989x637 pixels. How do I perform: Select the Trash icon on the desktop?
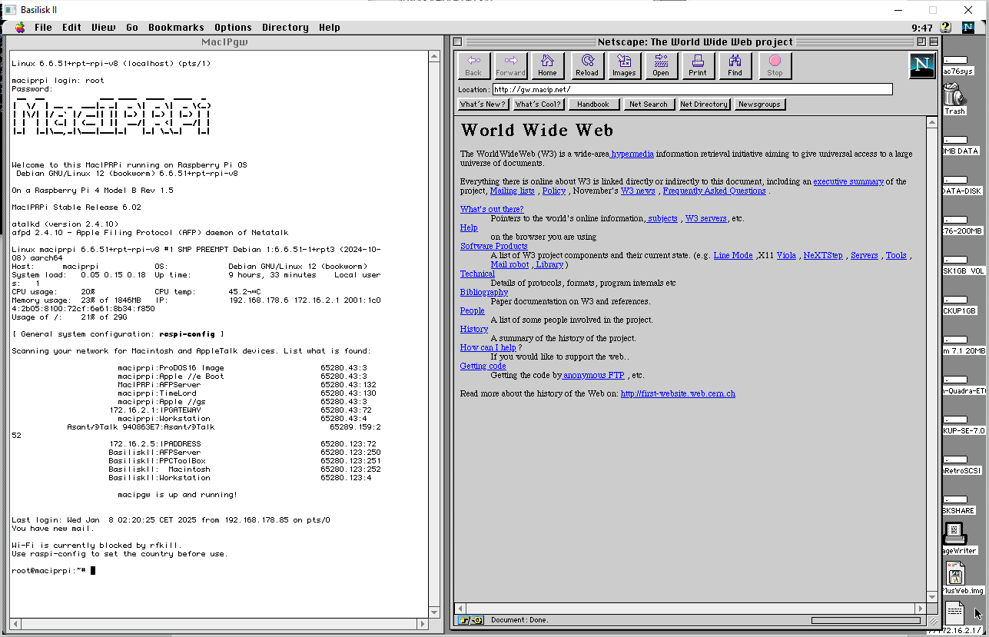[x=953, y=97]
